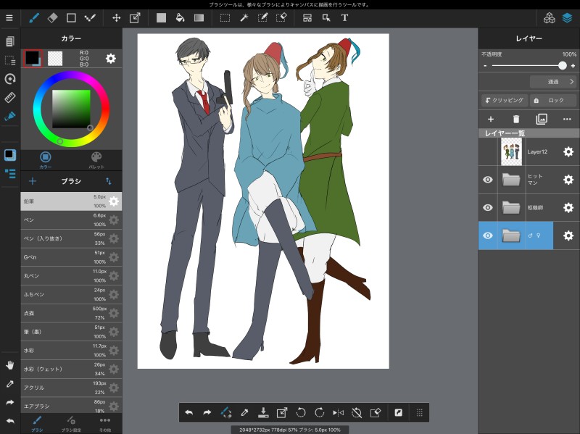Click the Hand pan tool
Screen dimensions: 580x434
click(x=10, y=364)
